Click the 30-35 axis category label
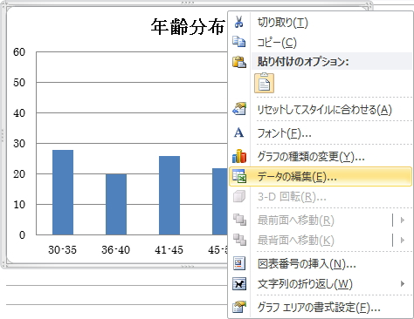Viewport: 414px width, 319px height. point(63,249)
